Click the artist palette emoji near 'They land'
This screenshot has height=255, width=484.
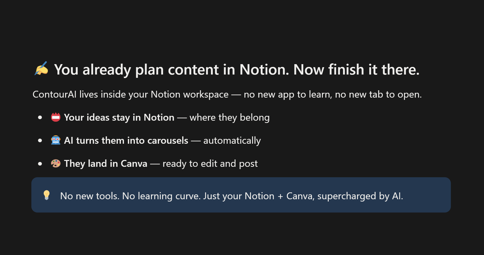coord(56,163)
